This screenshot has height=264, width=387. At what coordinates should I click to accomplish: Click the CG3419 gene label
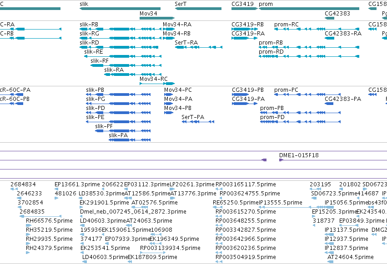pyautogui.click(x=243, y=4)
